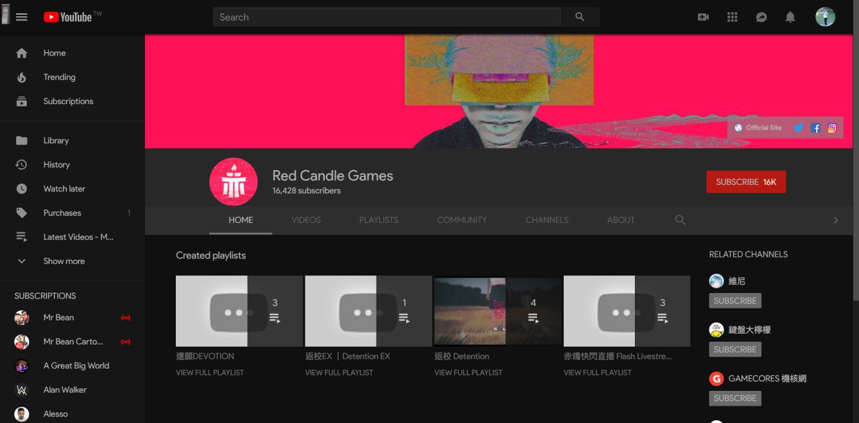This screenshot has width=859, height=423.
Task: Click the Mr Bean live indicator
Action: (125, 318)
